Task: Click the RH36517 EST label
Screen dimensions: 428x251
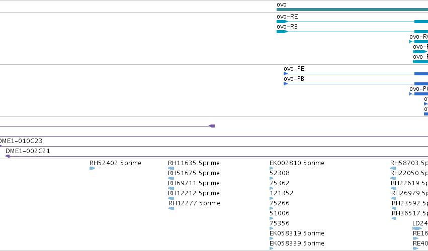Action: (x=410, y=213)
